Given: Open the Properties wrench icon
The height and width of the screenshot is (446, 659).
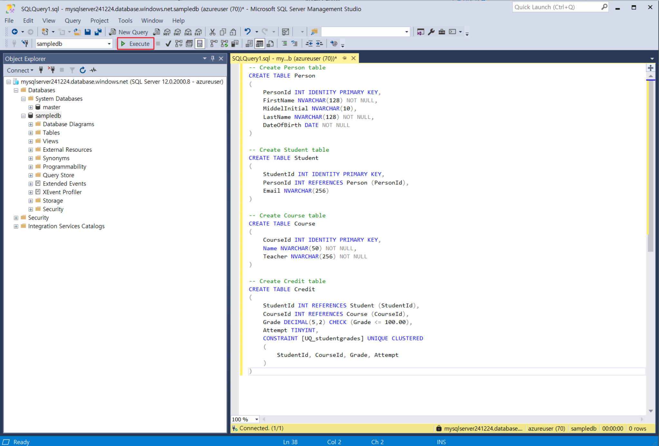Looking at the screenshot, I should click(431, 32).
